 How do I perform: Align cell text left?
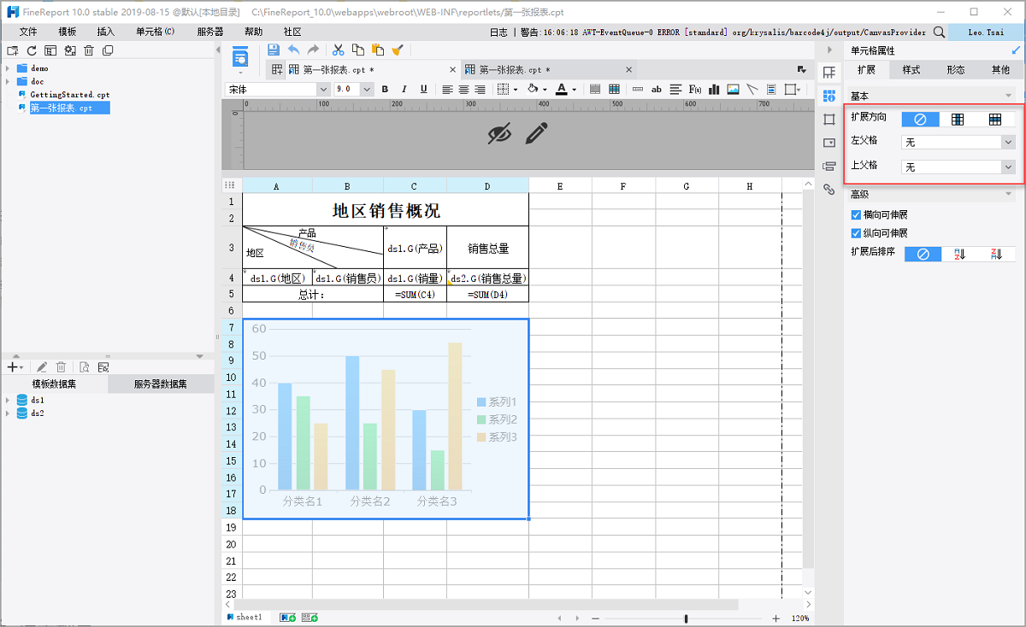pos(447,89)
